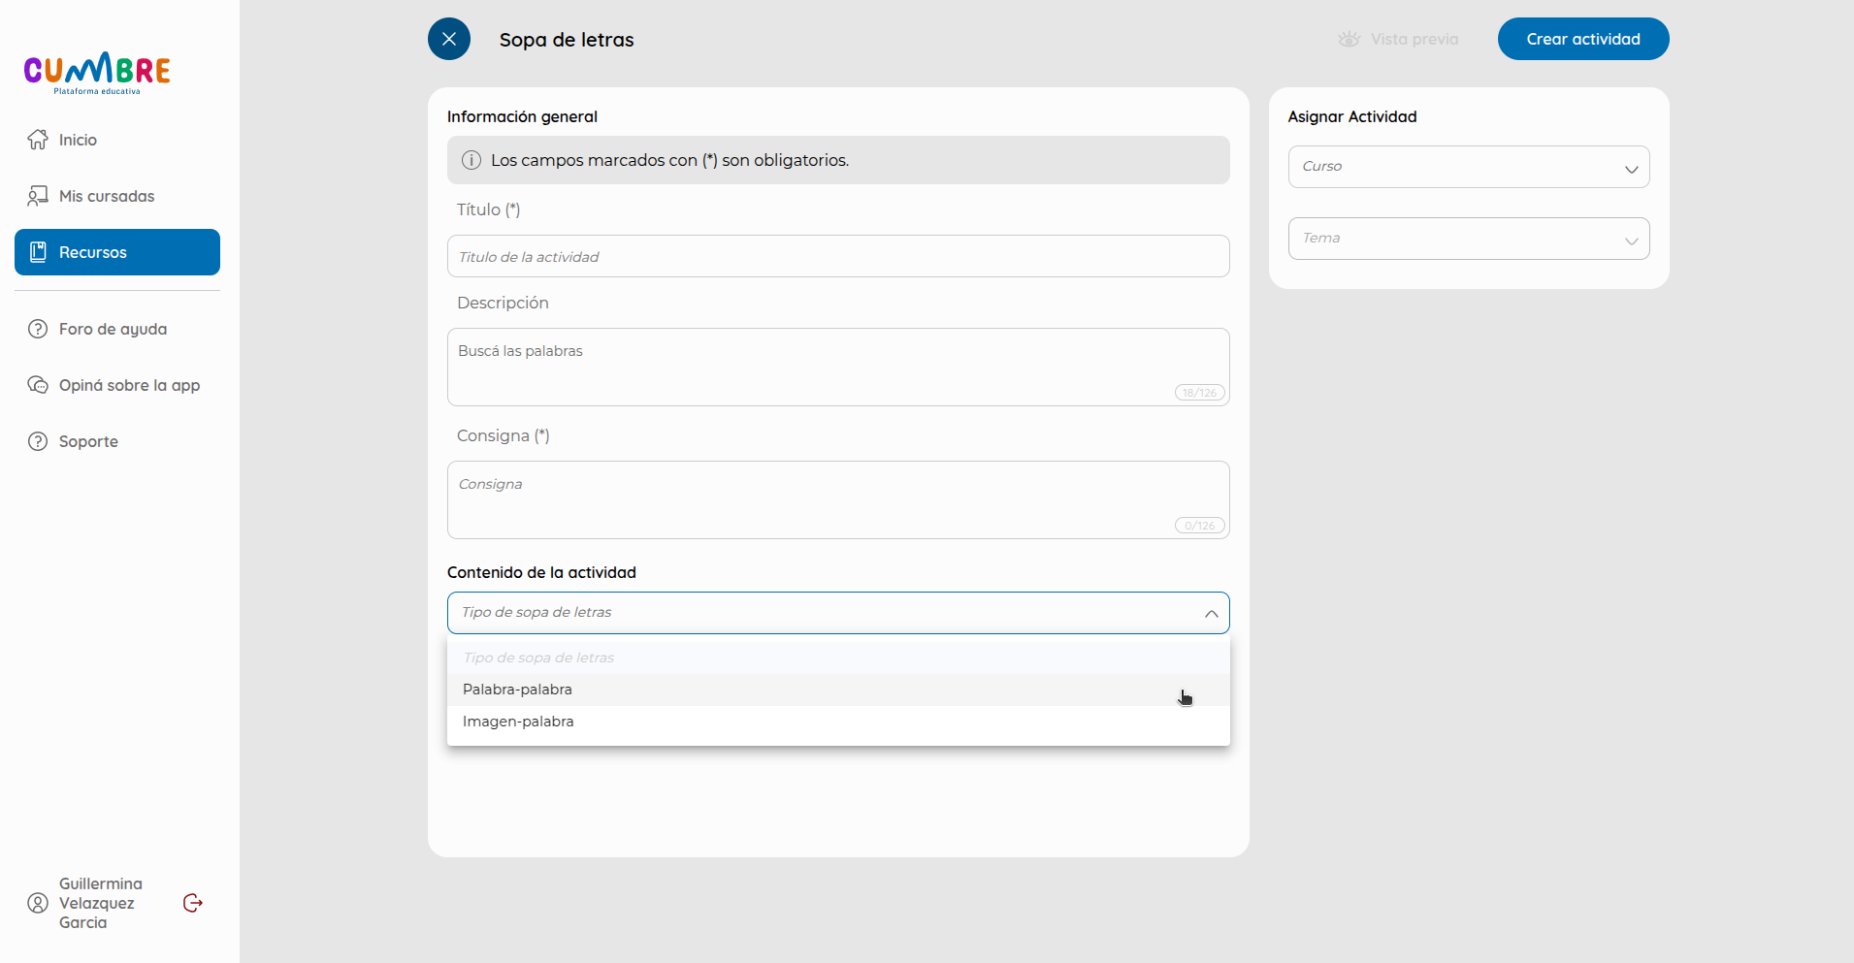Open the Mis cursadas link
The image size is (1854, 963).
[x=107, y=196]
